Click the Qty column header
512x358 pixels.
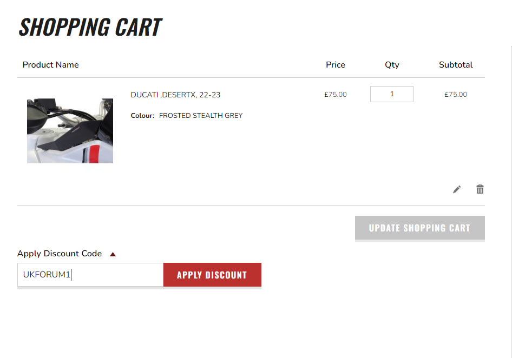pyautogui.click(x=391, y=64)
